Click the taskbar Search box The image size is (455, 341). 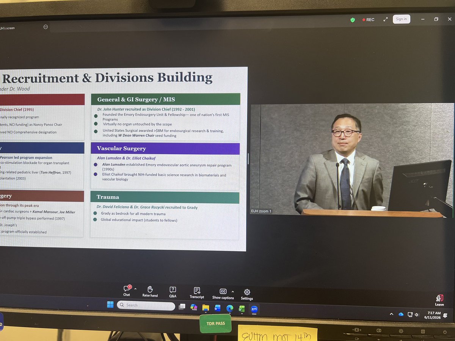(x=146, y=305)
